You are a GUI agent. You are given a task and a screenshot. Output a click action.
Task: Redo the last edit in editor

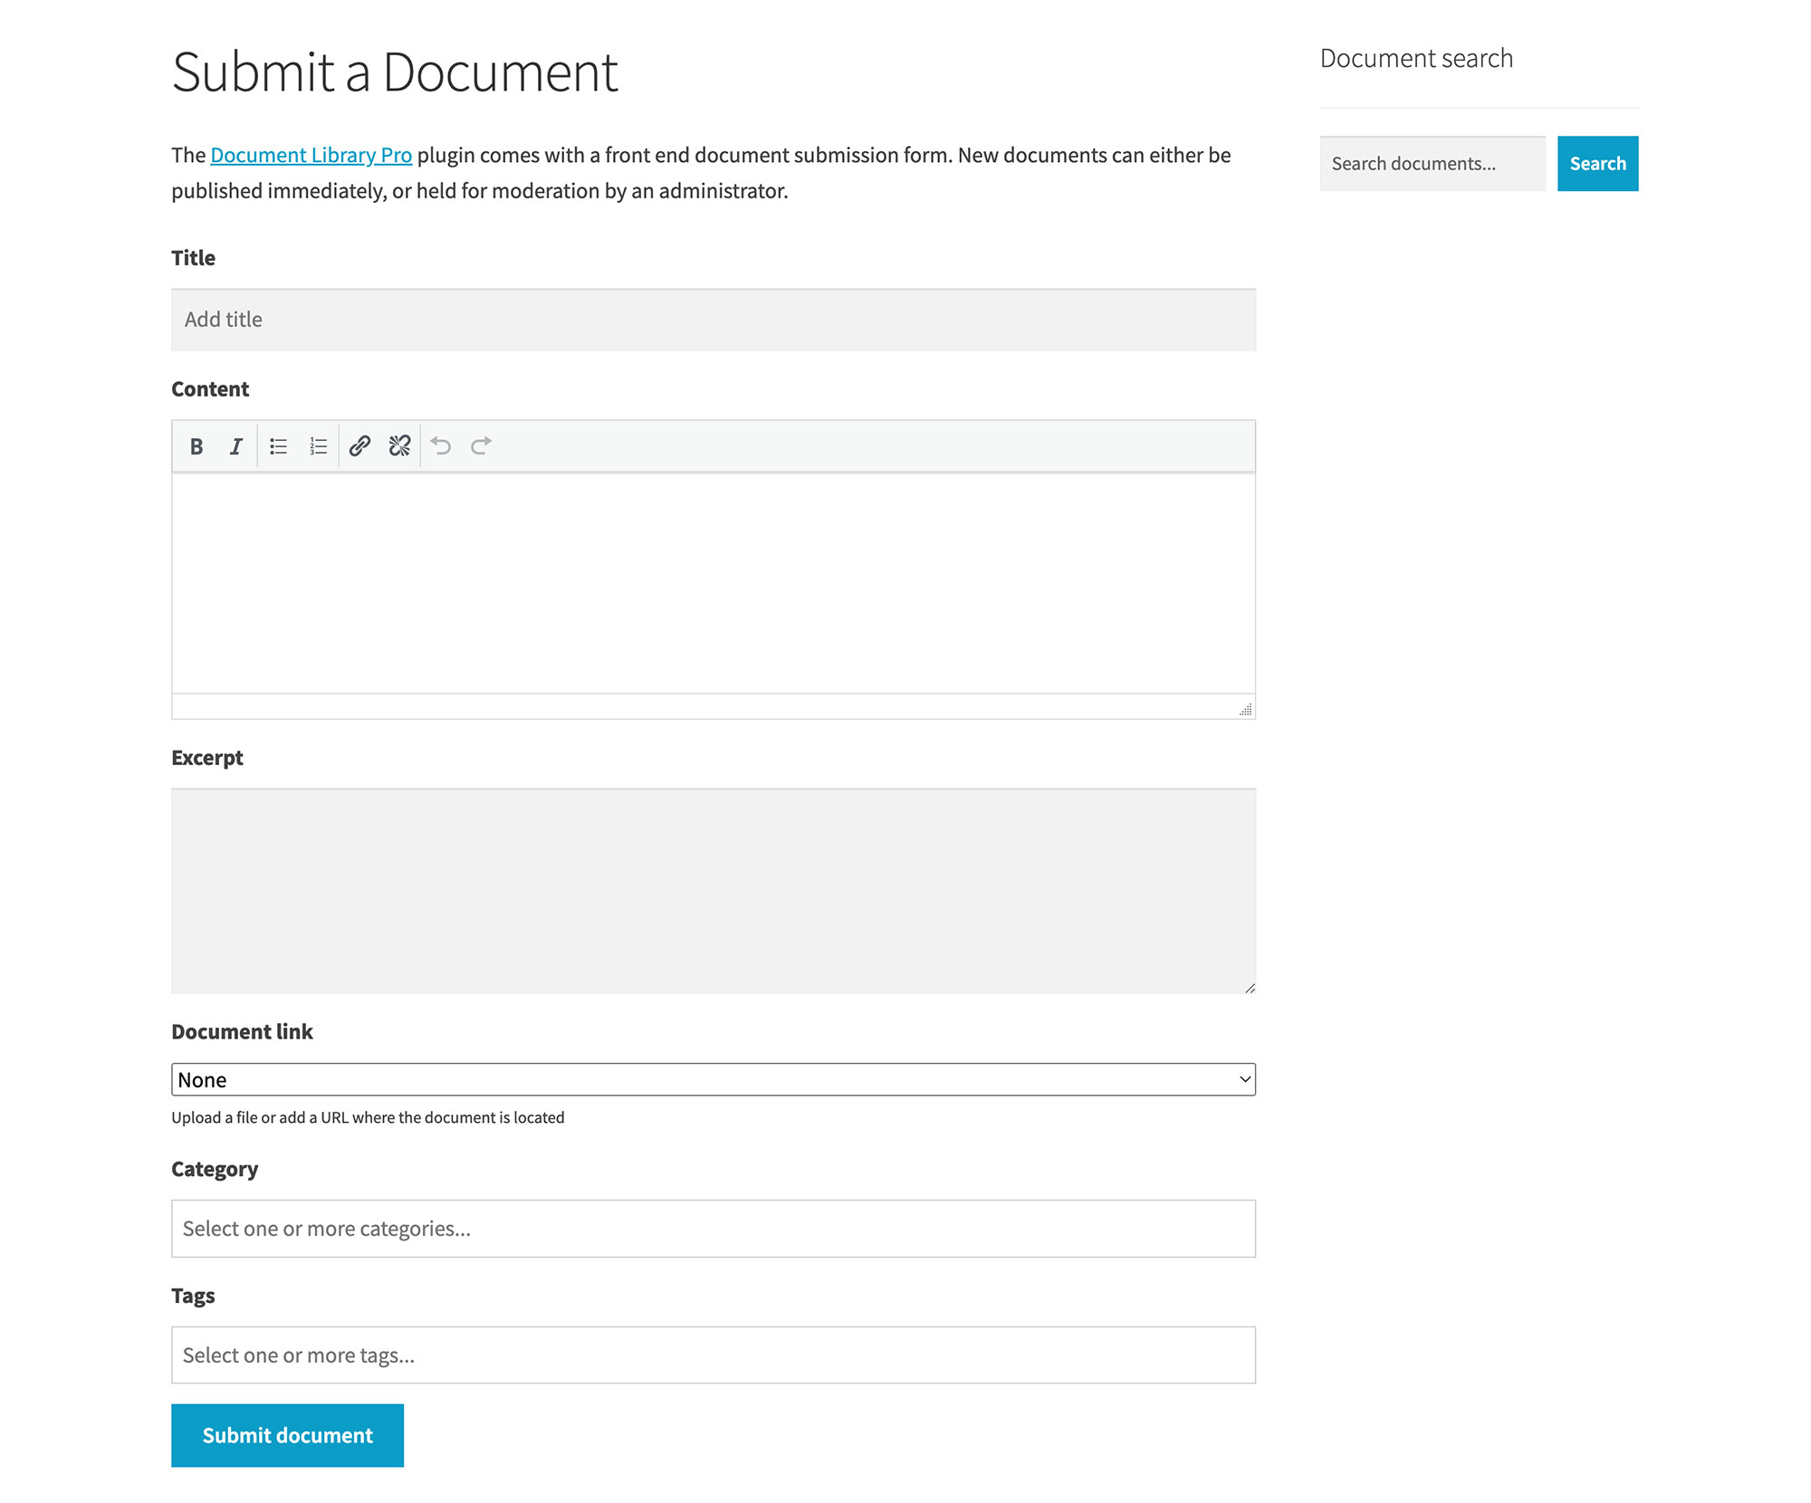tap(481, 446)
